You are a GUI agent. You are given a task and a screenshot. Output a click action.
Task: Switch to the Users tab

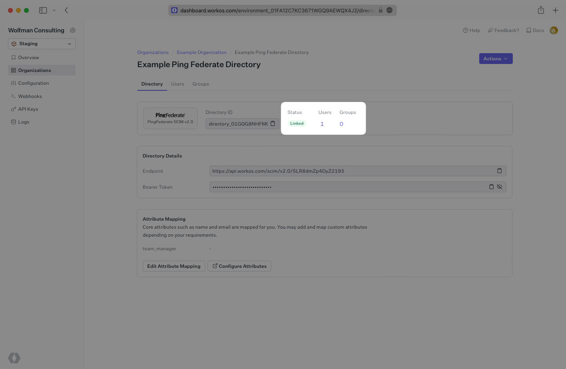point(178,84)
